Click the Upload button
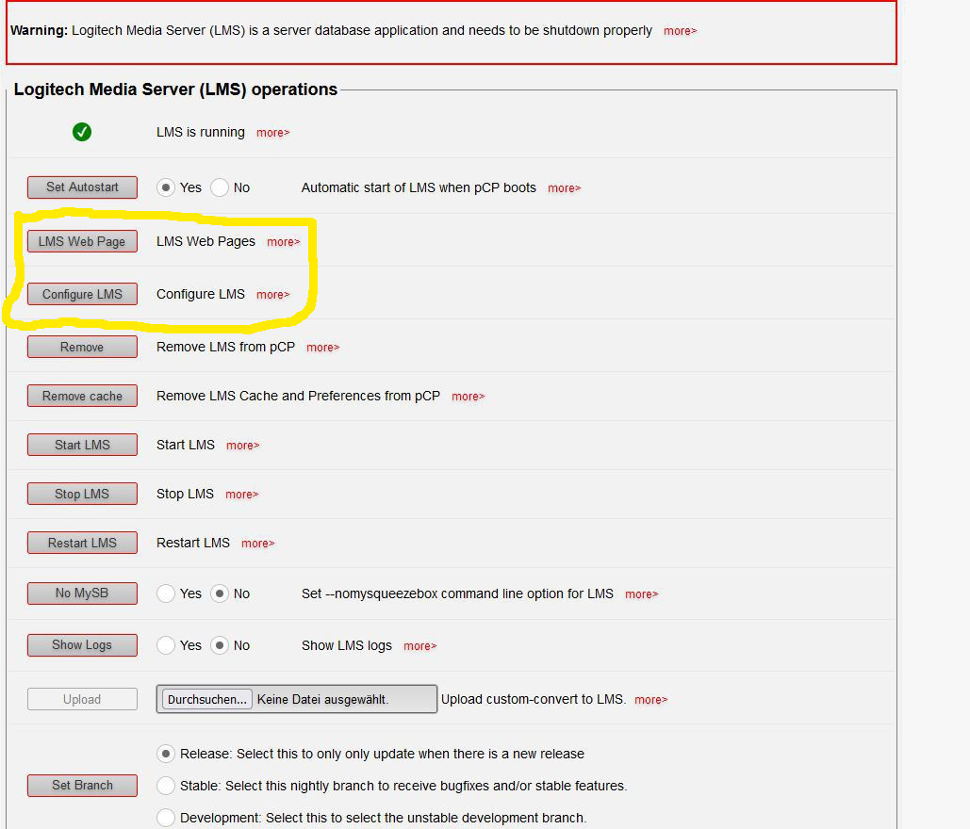Viewport: 970px width, 829px height. 82,699
